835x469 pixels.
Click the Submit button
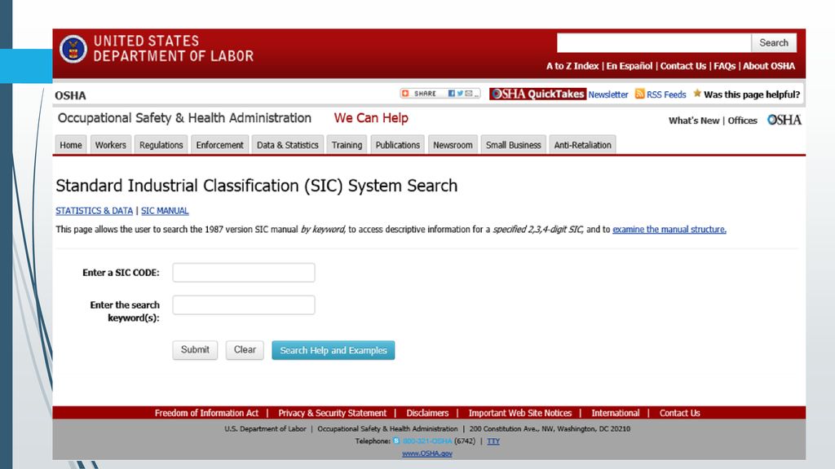pos(195,350)
